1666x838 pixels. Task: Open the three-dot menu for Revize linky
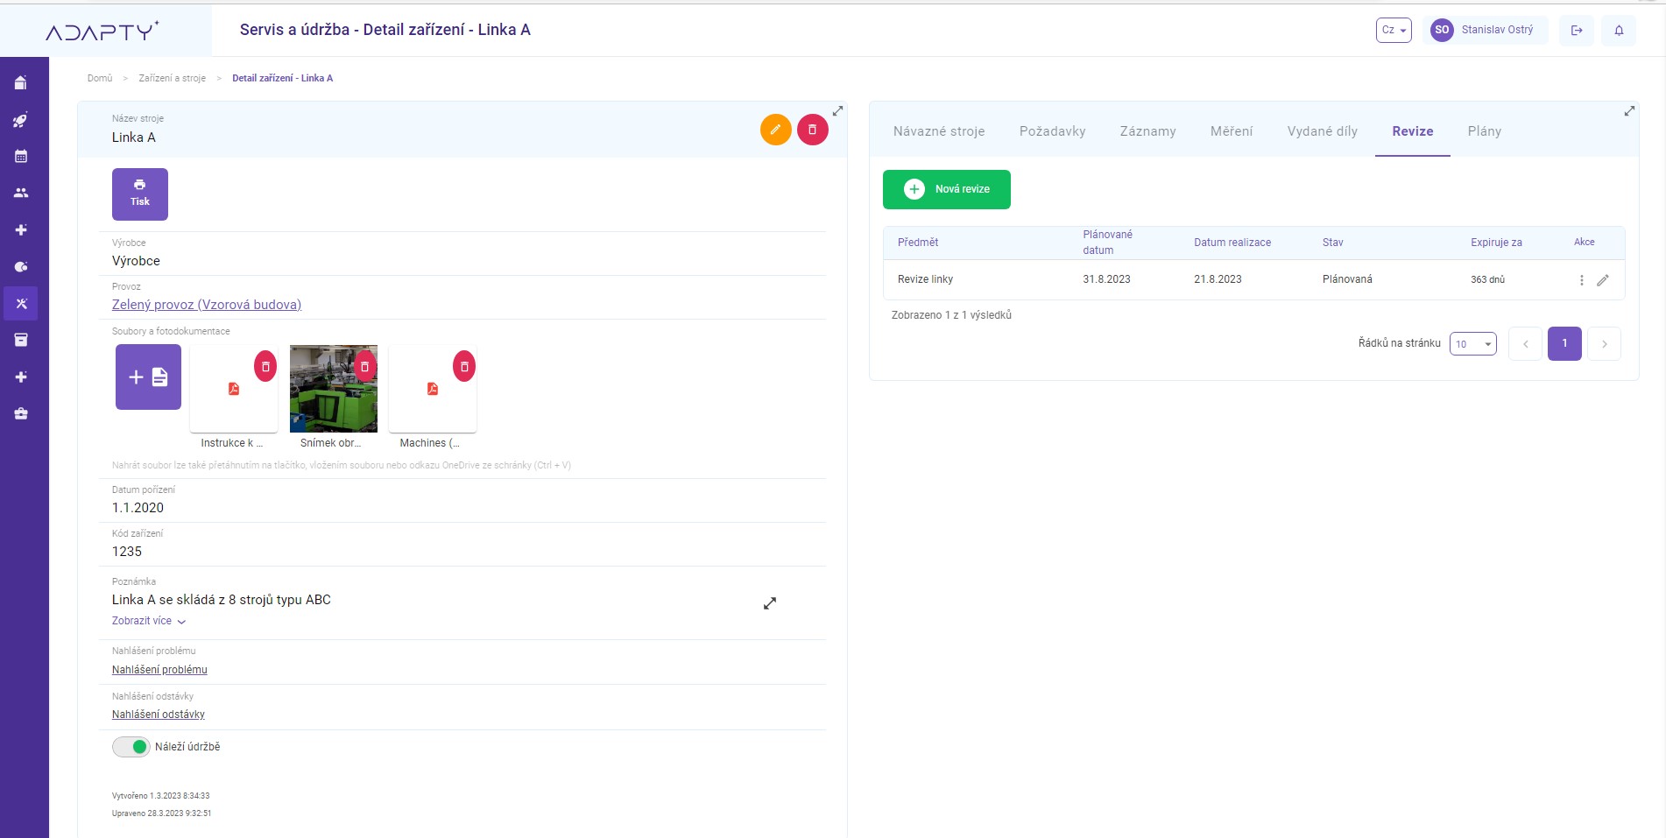click(1581, 280)
